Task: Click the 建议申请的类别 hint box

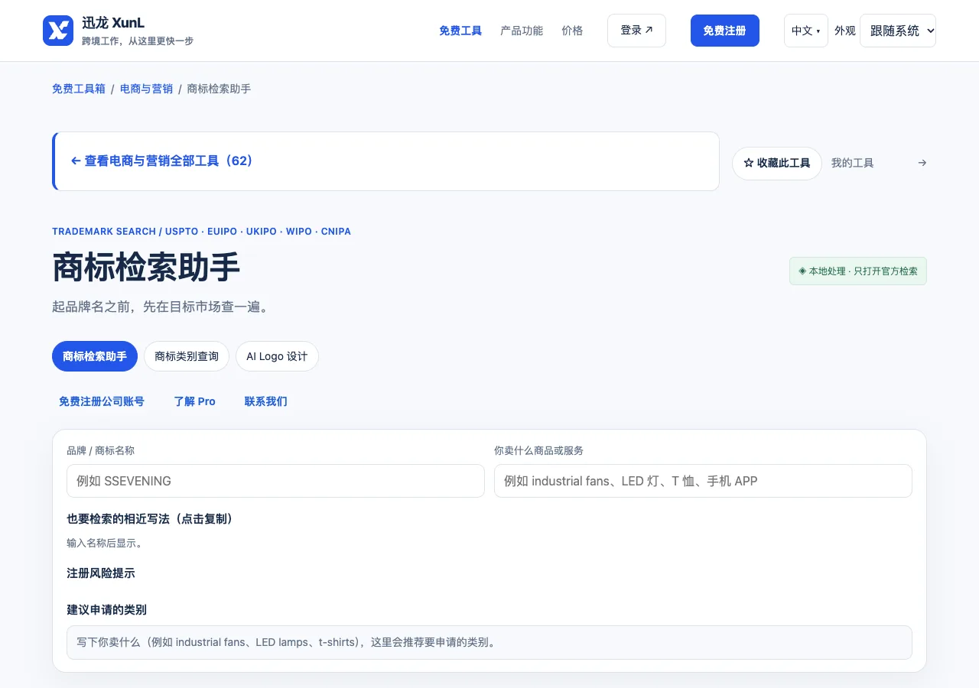Action: (x=489, y=642)
